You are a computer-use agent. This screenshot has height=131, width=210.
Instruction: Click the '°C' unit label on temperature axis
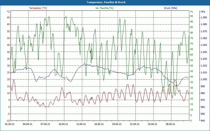coord(8,12)
